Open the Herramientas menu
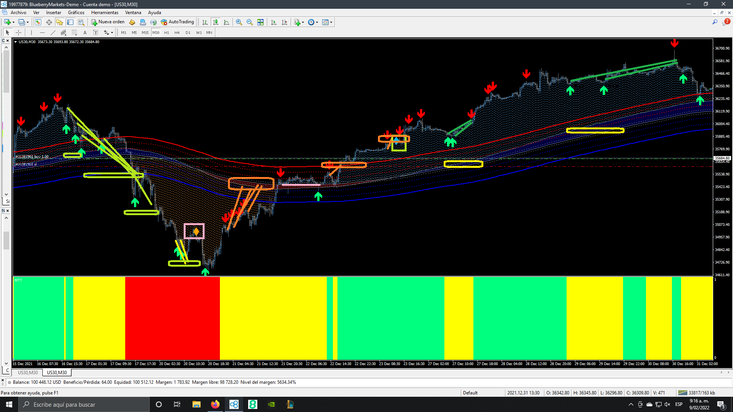The height and width of the screenshot is (412, 733). pyautogui.click(x=105, y=13)
